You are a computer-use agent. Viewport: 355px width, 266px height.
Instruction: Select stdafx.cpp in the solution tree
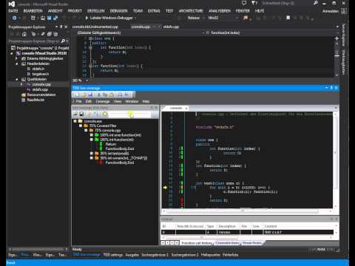coord(40,89)
